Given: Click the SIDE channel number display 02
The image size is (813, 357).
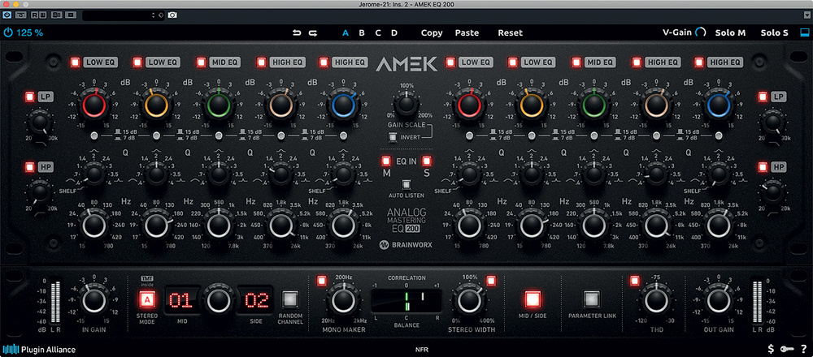Looking at the screenshot, I should 255,300.
